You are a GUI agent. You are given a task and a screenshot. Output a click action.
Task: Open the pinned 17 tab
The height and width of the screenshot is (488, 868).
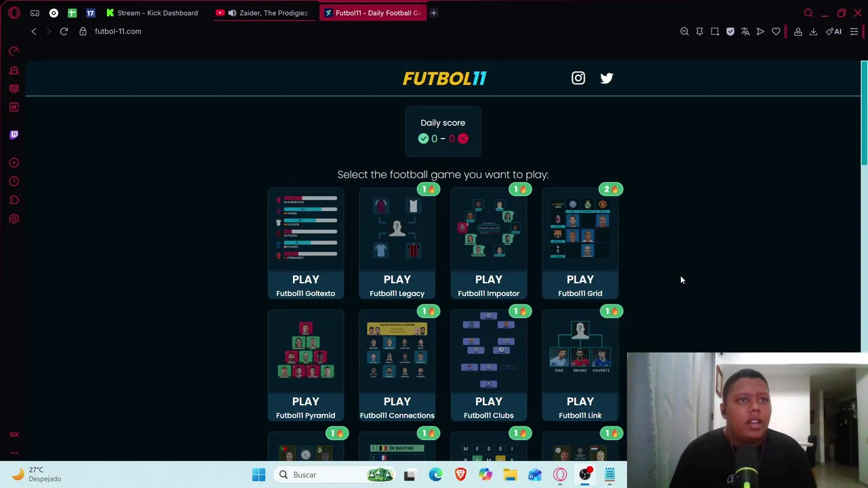coord(90,13)
